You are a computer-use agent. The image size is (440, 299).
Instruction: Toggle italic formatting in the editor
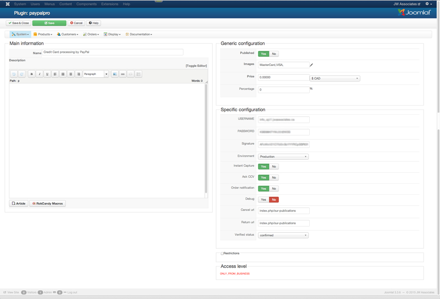40,74
